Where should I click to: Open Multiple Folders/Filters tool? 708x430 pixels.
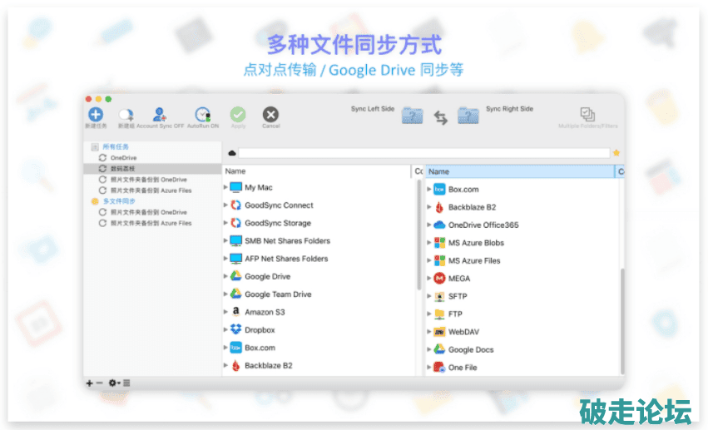(587, 116)
